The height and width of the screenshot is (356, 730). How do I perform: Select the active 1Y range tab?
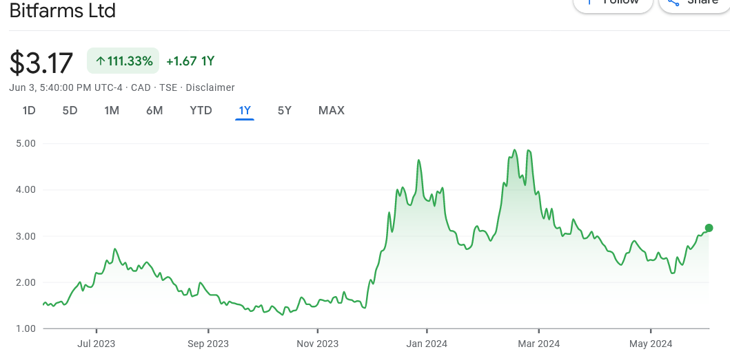point(245,110)
